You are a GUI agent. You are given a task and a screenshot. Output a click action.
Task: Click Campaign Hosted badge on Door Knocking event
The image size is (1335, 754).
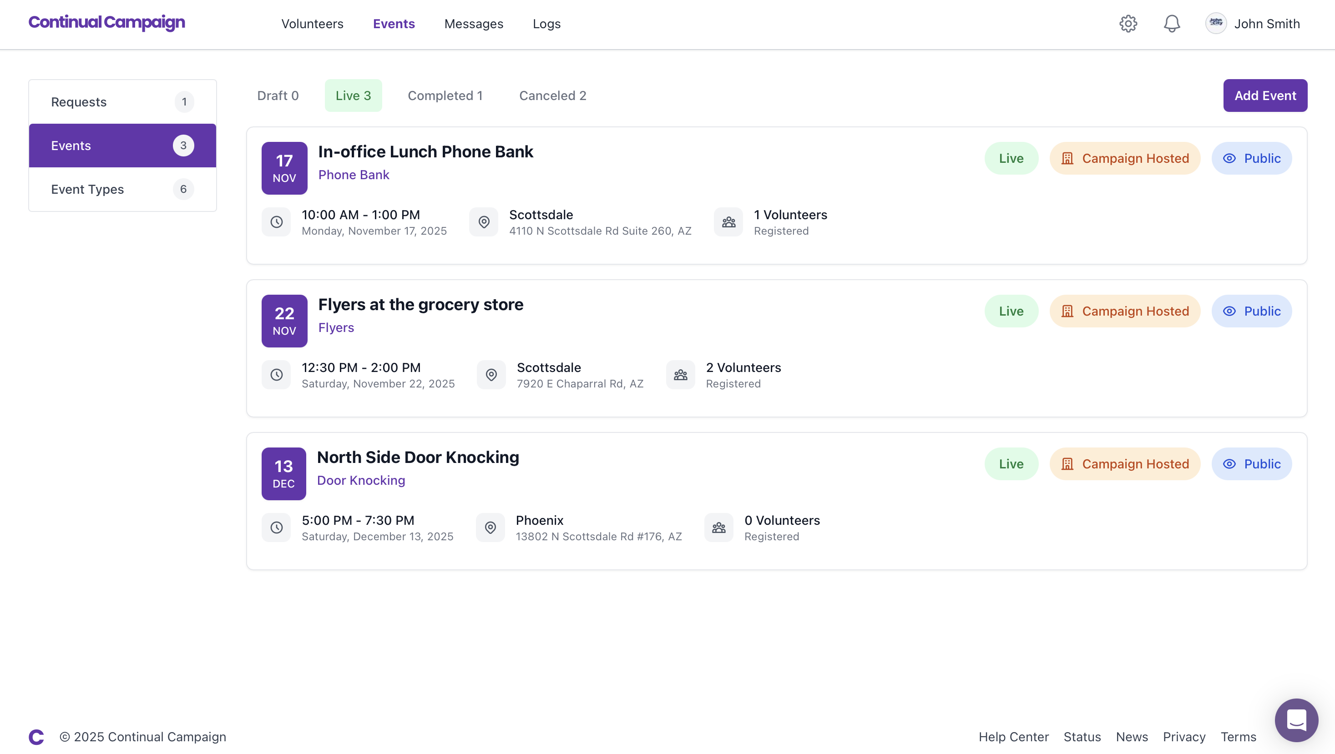[1125, 464]
